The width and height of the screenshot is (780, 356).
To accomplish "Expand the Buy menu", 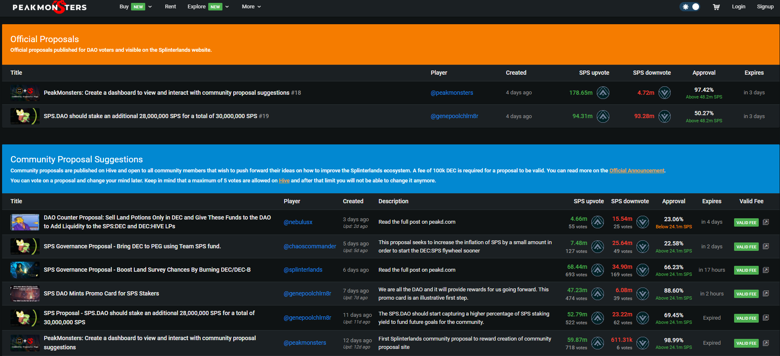I will click(136, 7).
